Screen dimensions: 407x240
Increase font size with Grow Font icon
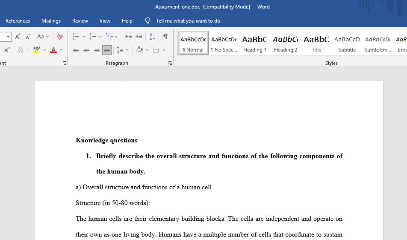click(18, 37)
